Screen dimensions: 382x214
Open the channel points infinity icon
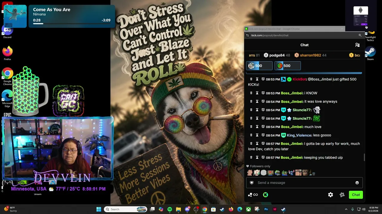tap(253, 195)
